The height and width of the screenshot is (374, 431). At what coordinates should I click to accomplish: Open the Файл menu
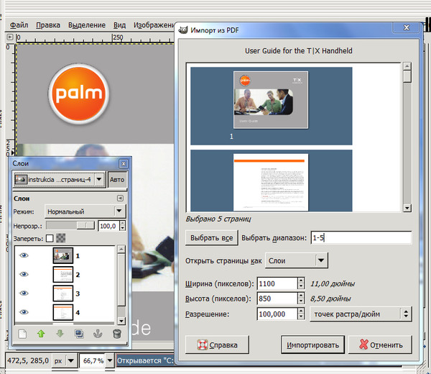(x=19, y=25)
